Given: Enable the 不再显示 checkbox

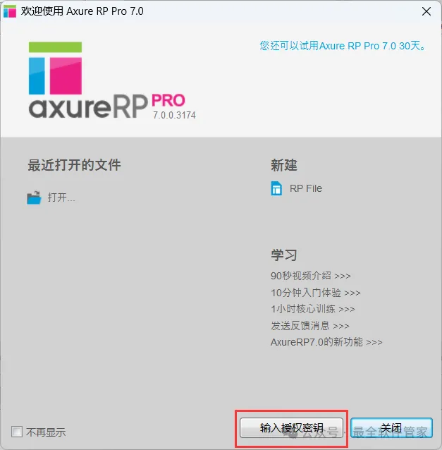Looking at the screenshot, I should coord(17,432).
